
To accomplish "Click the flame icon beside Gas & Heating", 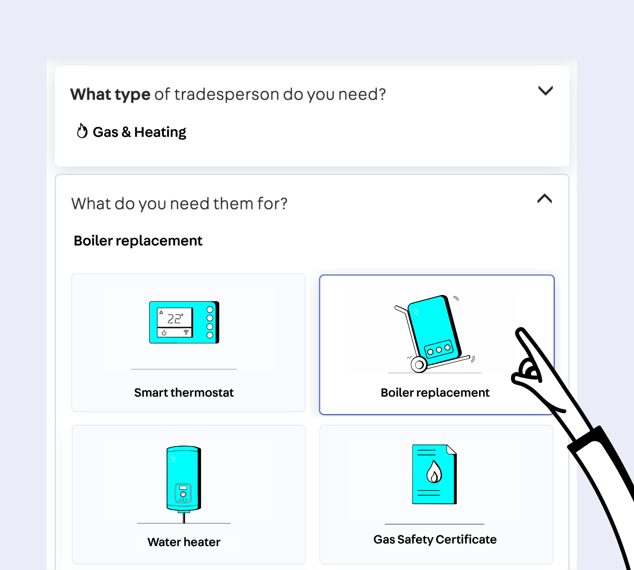I will coord(82,131).
